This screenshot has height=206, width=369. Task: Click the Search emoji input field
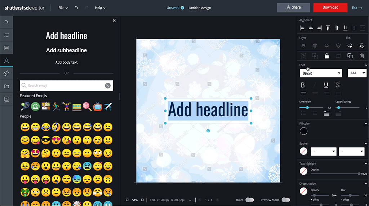[x=66, y=86]
